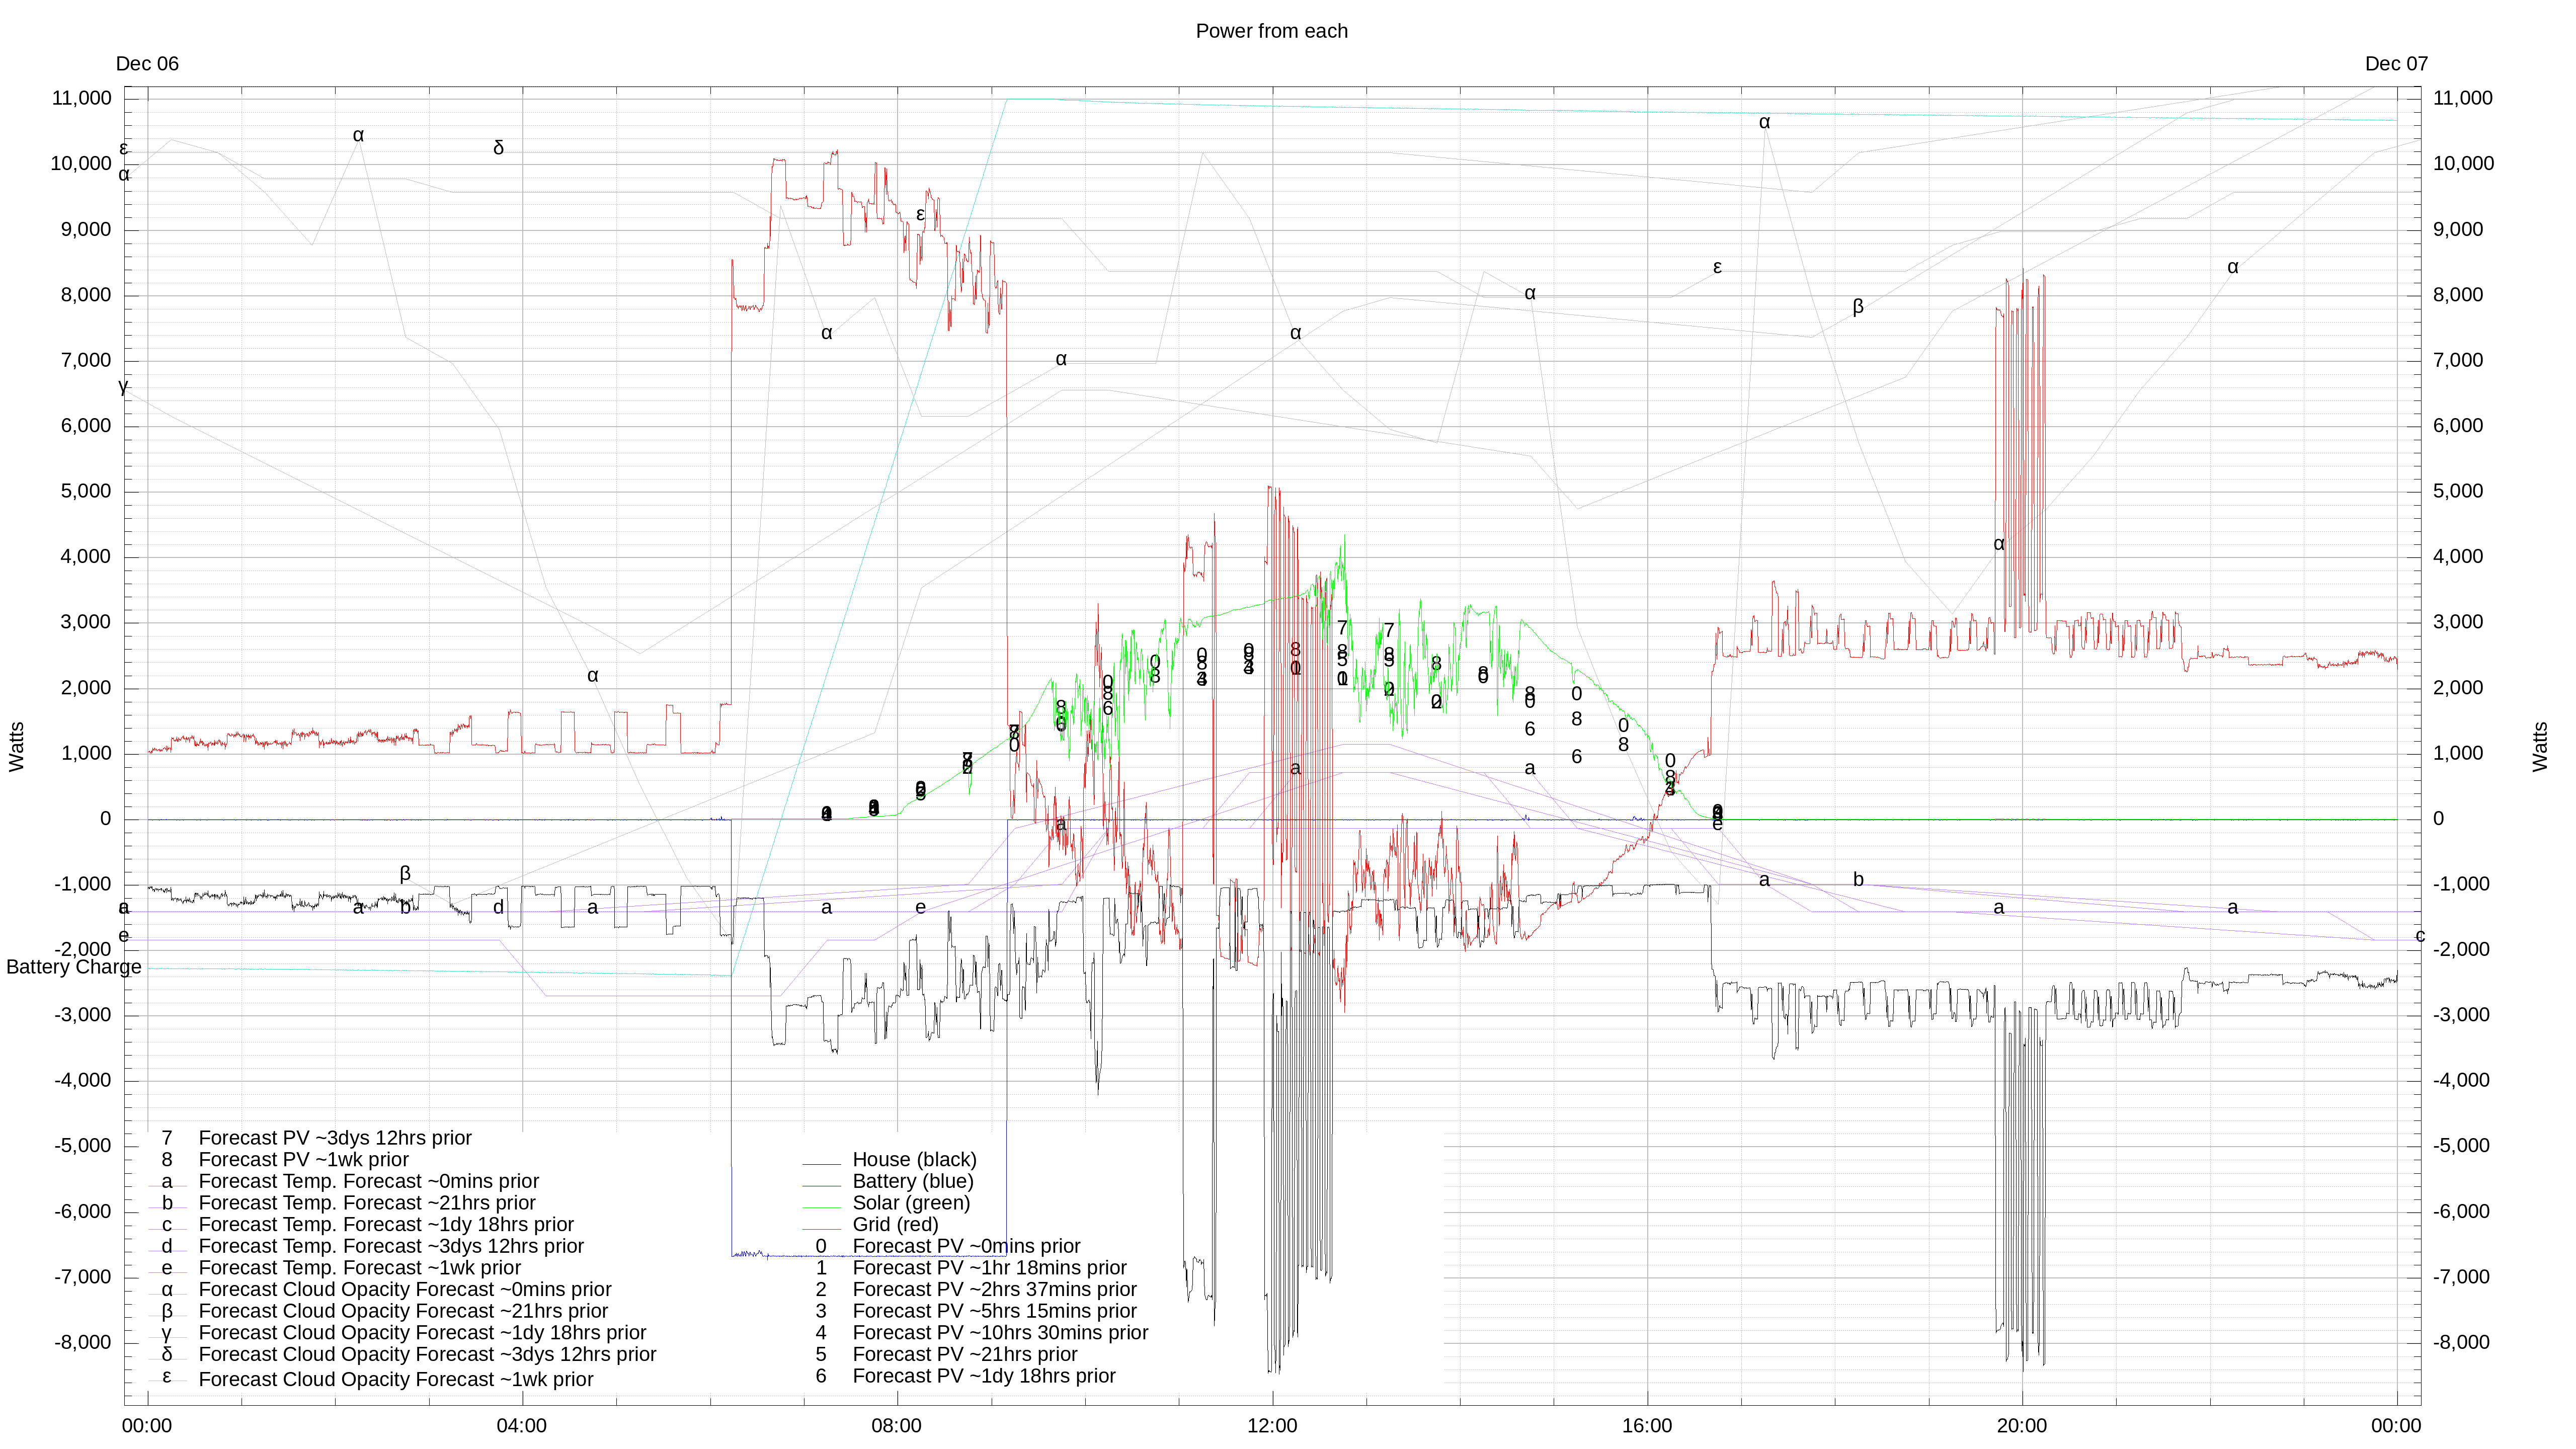Click the 'd' temperature marker near 04:00
Image resolution: width=2576 pixels, height=1449 pixels.
(x=498, y=907)
